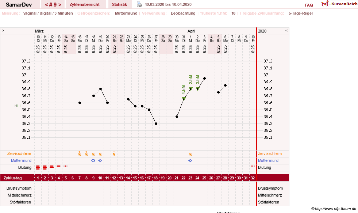The image size is (358, 213).
Task: Collapse chart with the right '<' arrow
Action: 286,30
